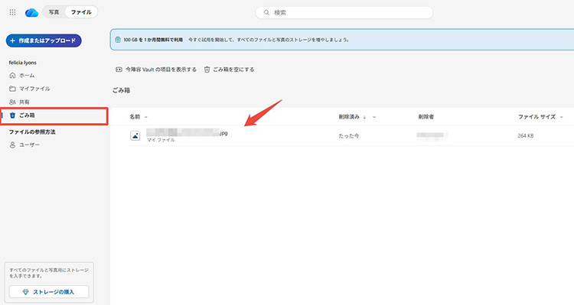574x305 pixels.
Task: Click the OneDrive cloud logo
Action: 32,12
